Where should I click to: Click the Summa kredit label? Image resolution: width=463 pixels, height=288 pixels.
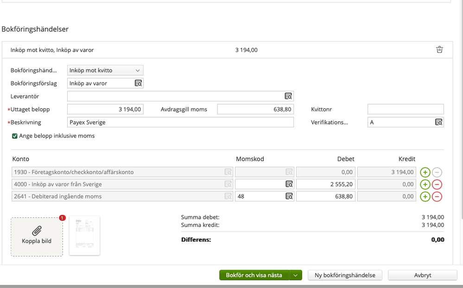(200, 225)
